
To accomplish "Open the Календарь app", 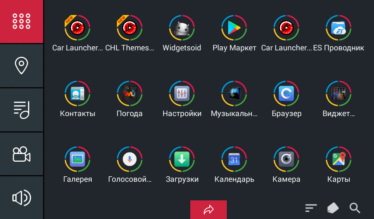I will 234,159.
